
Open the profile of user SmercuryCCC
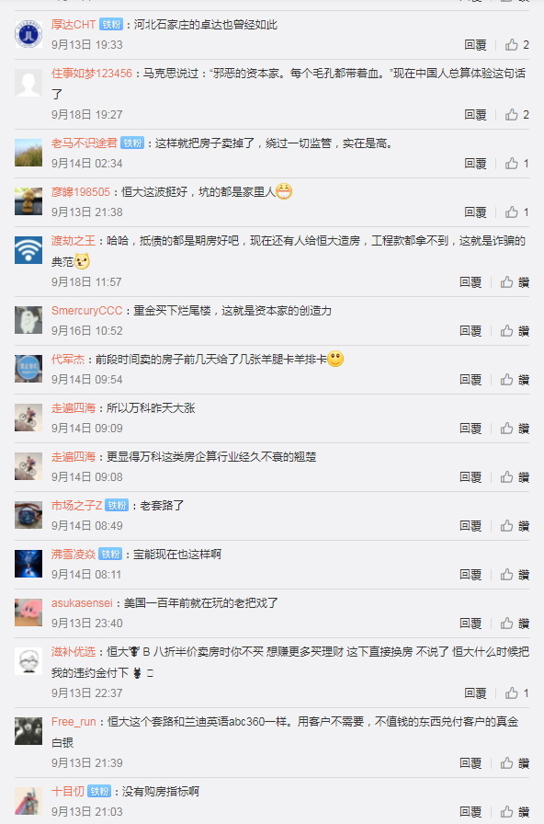coord(86,311)
